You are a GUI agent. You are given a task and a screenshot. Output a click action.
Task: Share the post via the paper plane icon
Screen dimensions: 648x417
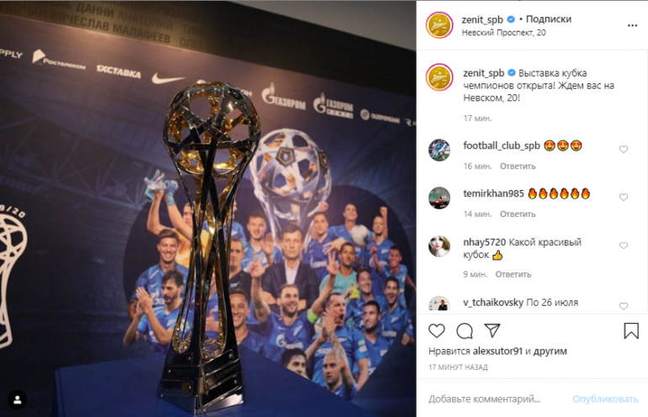492,330
